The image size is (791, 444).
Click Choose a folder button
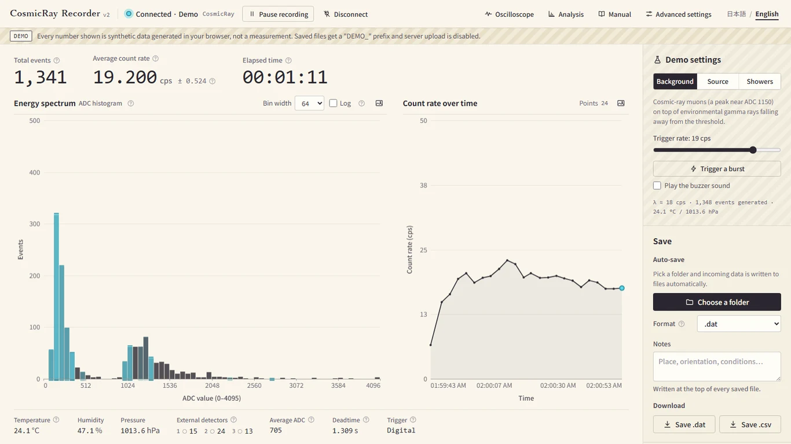click(717, 302)
